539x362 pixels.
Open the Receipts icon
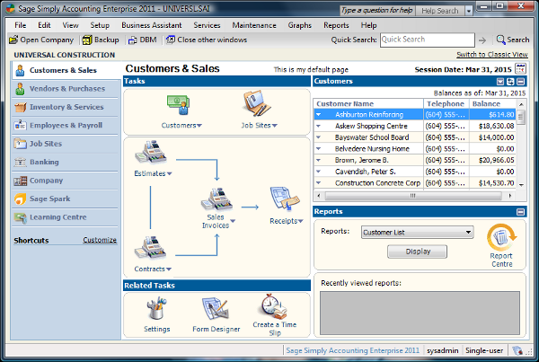[284, 199]
